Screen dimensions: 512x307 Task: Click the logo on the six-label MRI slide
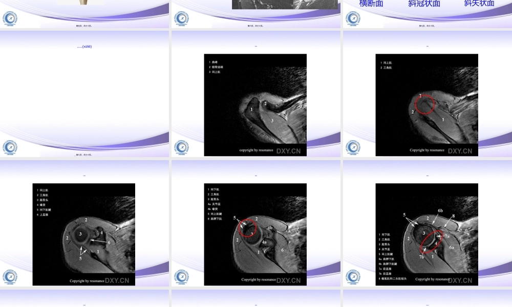[x=10, y=277]
